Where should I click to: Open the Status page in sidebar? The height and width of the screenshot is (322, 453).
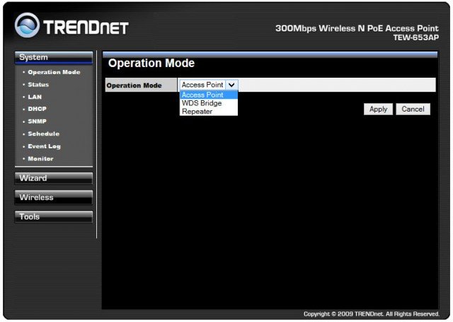coord(38,85)
